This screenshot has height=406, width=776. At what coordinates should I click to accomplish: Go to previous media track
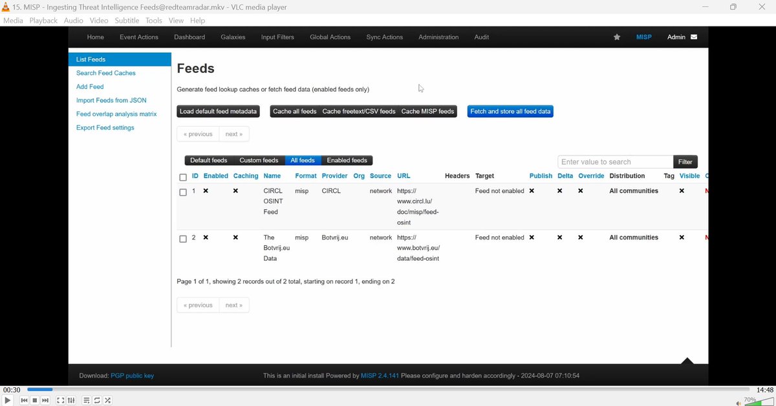(x=24, y=400)
